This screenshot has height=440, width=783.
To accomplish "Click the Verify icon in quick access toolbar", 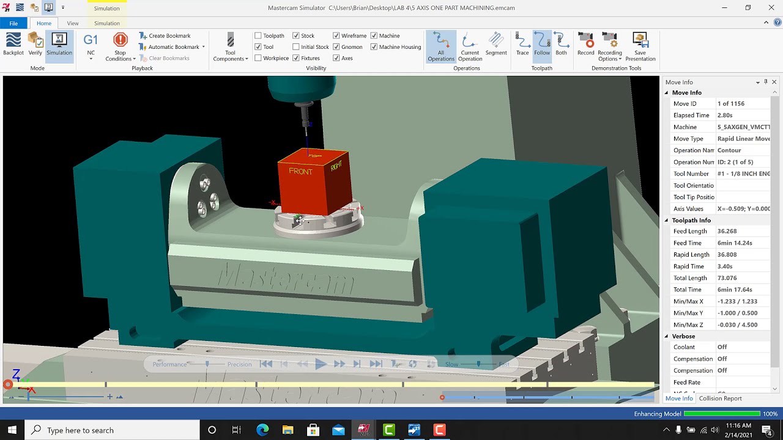I will pos(34,8).
